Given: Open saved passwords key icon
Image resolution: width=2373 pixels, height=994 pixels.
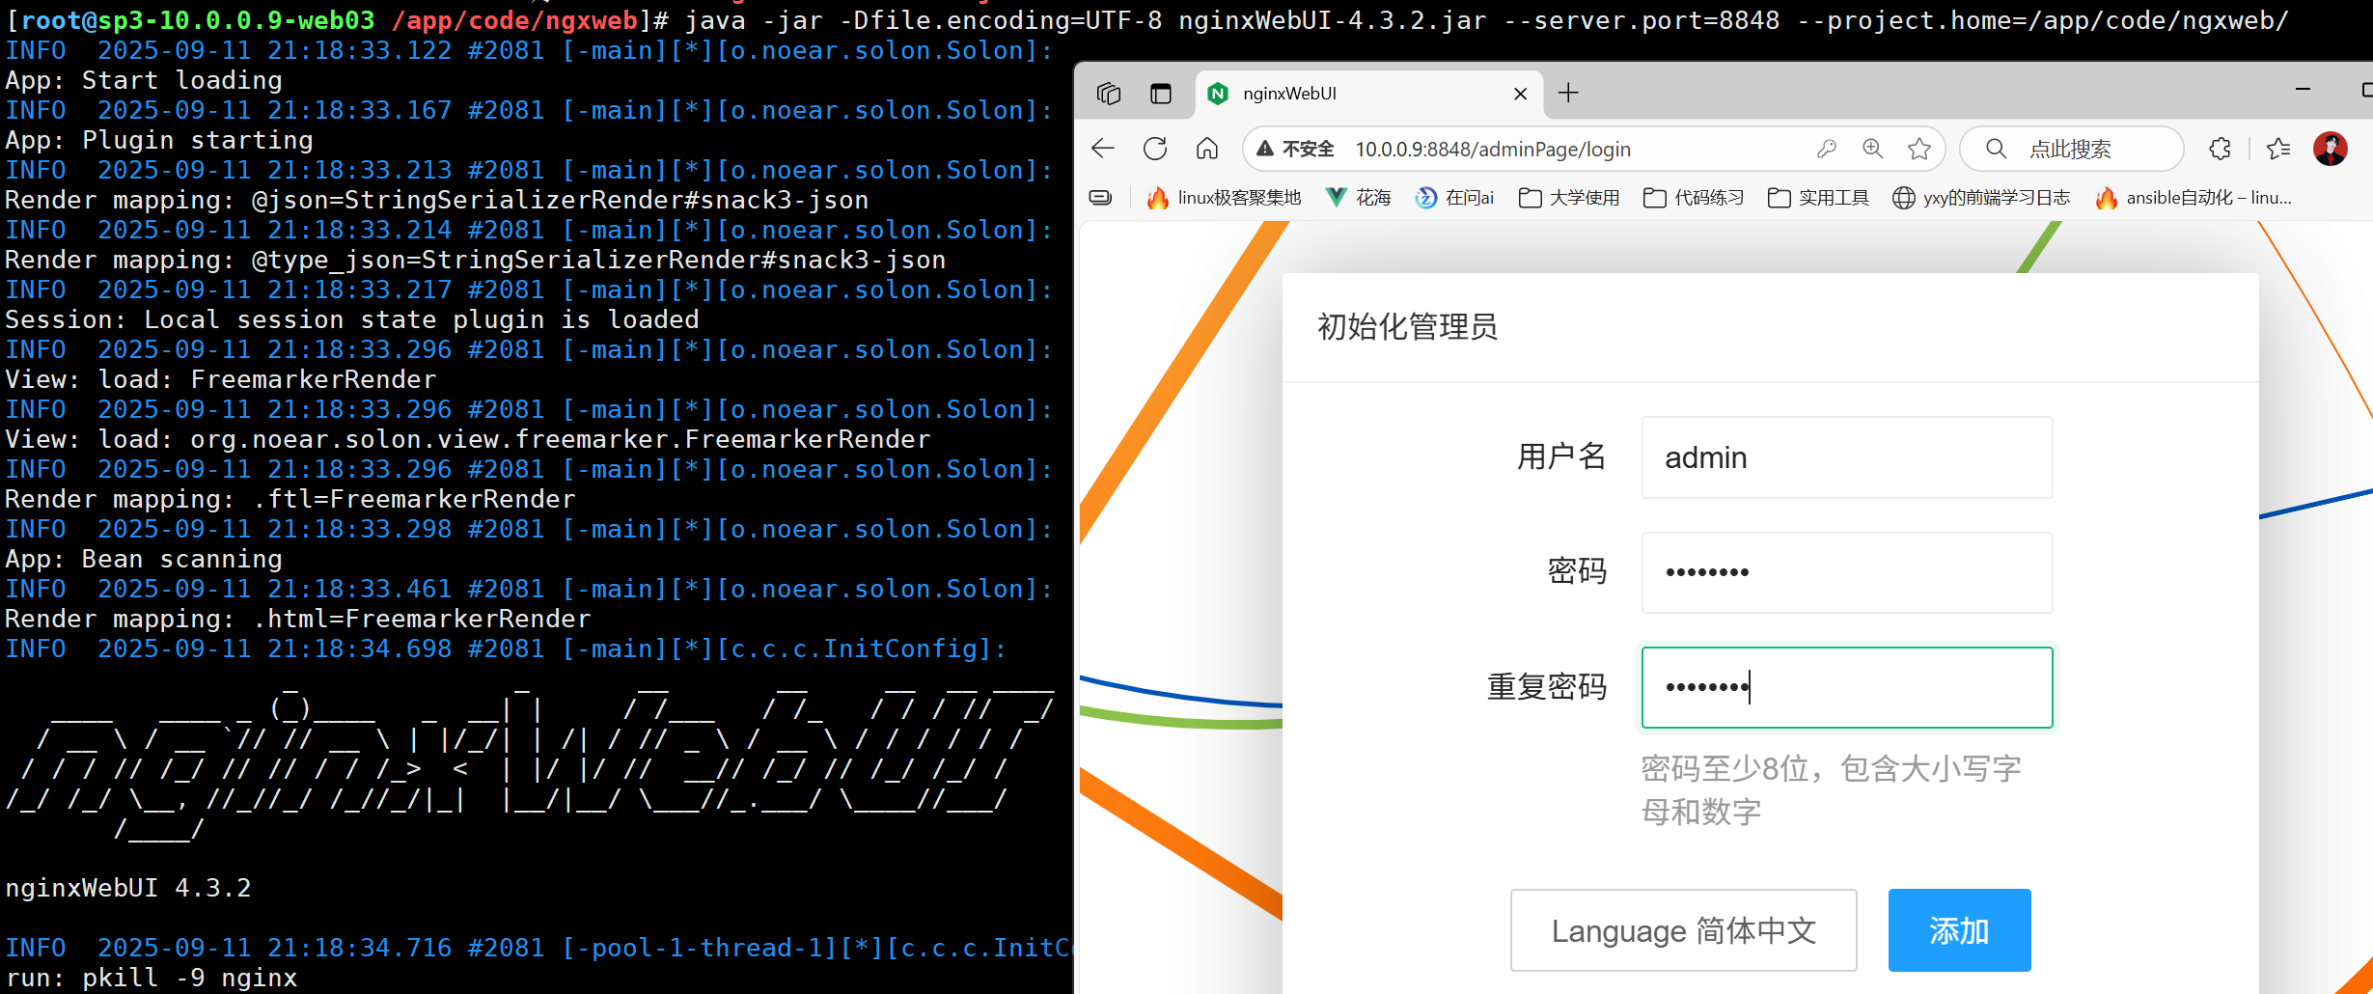Looking at the screenshot, I should [x=1826, y=149].
